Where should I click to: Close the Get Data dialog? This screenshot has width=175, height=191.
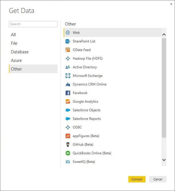[171, 4]
